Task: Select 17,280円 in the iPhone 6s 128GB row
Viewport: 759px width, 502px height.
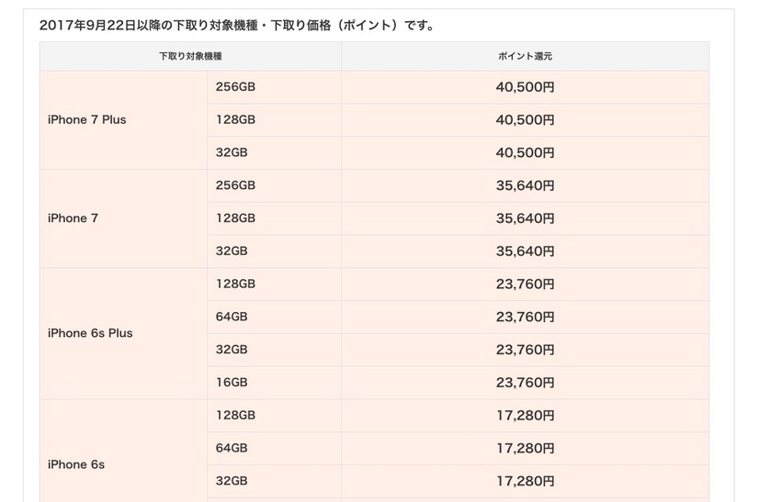Action: point(526,416)
